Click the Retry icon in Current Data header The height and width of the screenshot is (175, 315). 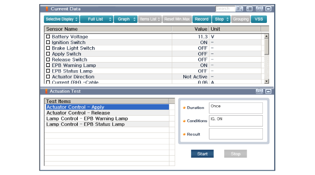click(259, 9)
